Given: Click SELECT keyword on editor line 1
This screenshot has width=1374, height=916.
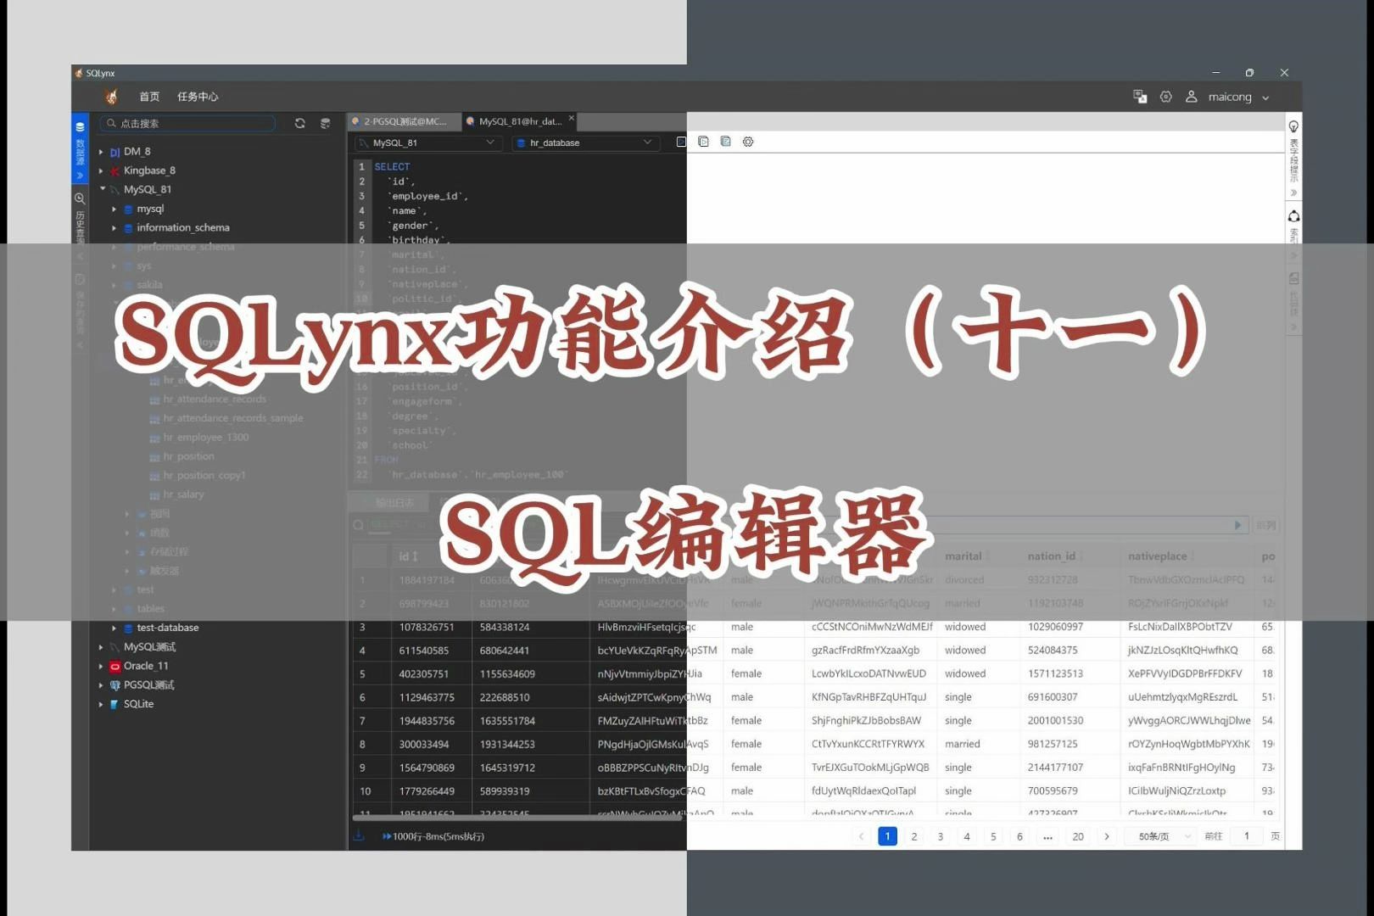Looking at the screenshot, I should coord(392,167).
